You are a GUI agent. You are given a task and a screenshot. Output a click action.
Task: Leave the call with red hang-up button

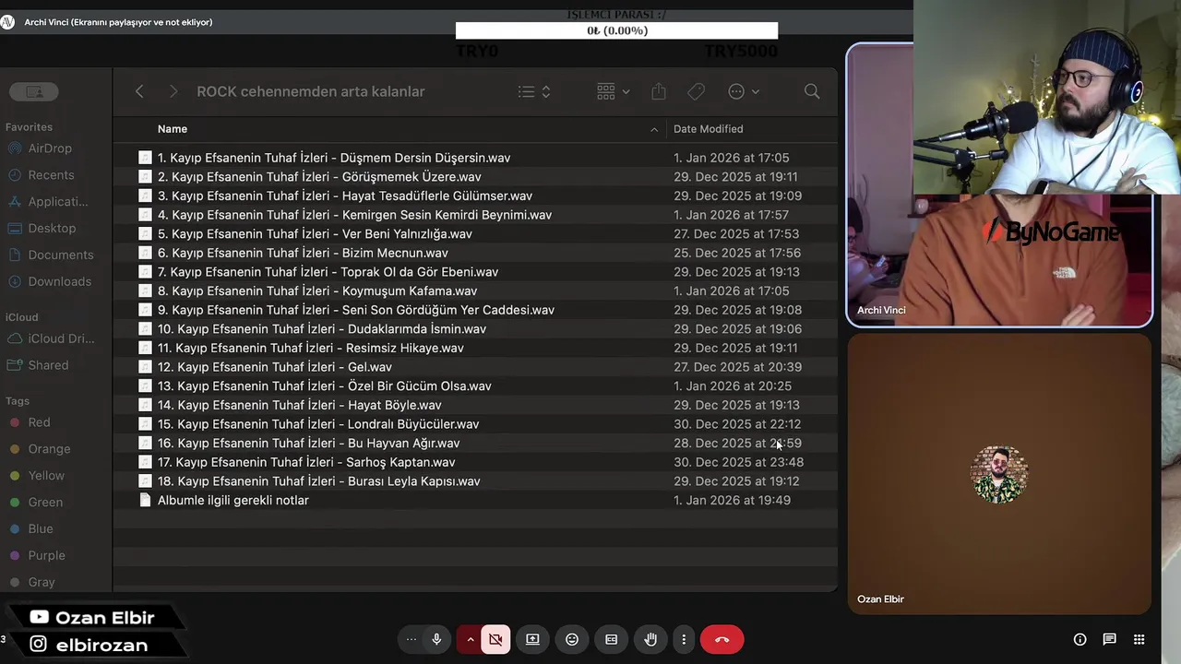click(x=722, y=639)
